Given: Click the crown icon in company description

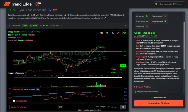Looking at the screenshot, I should 65,15.
